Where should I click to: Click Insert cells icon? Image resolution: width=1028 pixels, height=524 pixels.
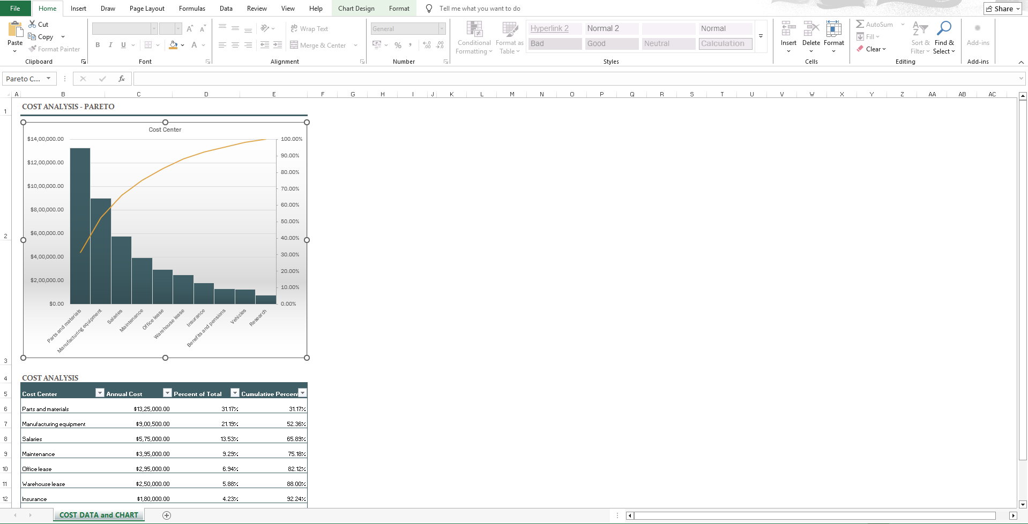click(x=788, y=28)
